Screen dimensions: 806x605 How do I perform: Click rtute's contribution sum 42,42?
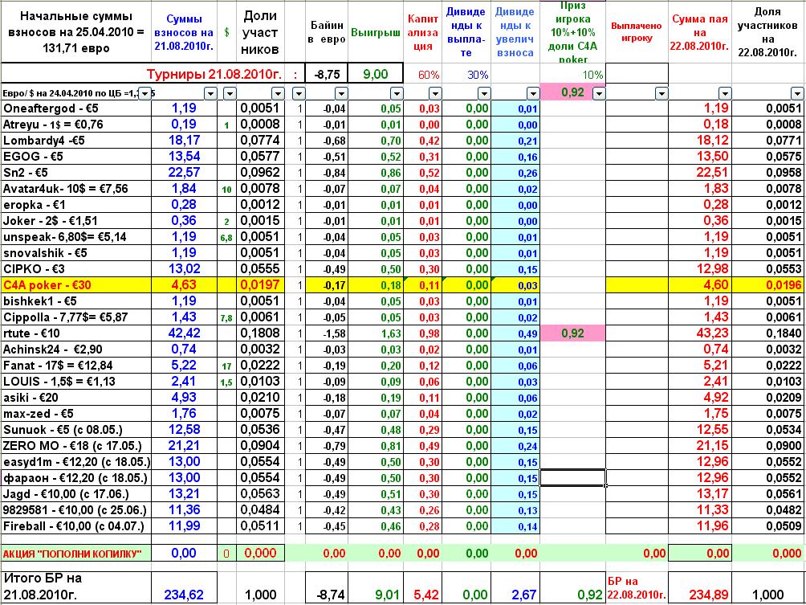(x=185, y=333)
